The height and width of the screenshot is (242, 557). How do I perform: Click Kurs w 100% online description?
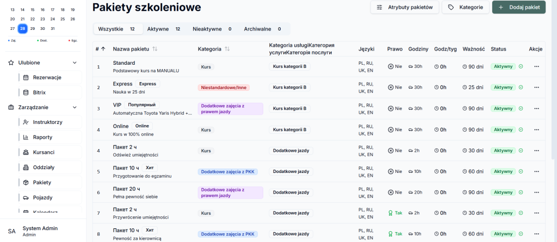coord(133,134)
